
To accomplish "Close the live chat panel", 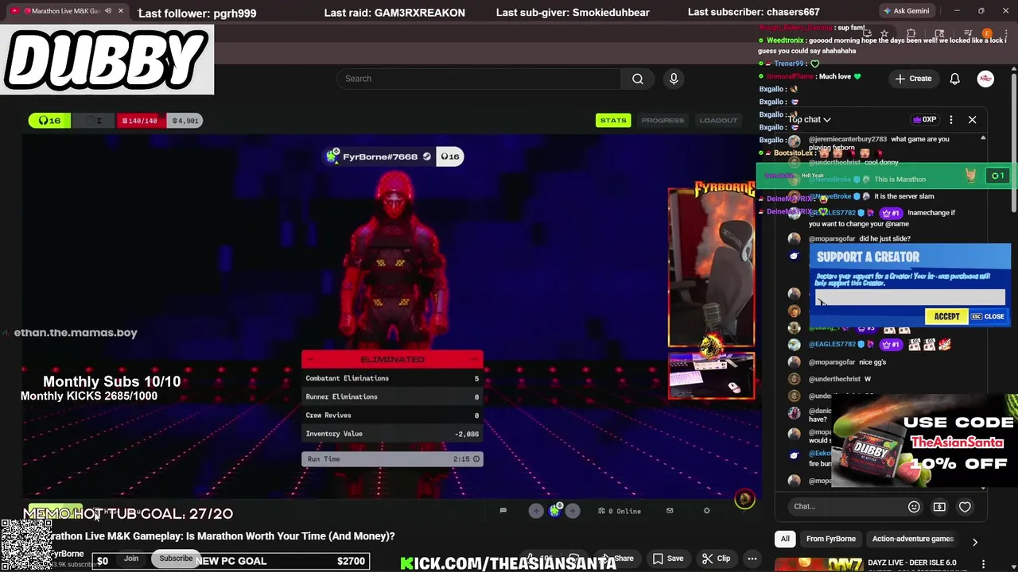I will [x=972, y=120].
